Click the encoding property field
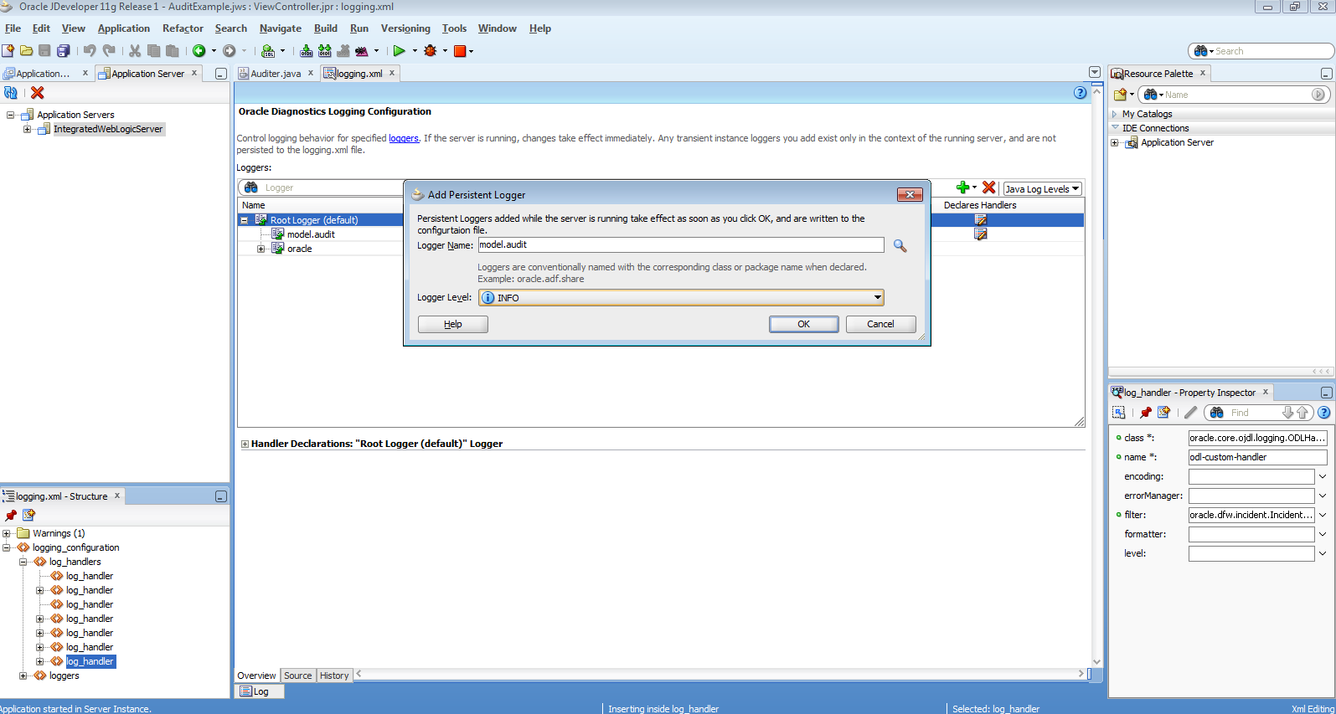 tap(1251, 476)
